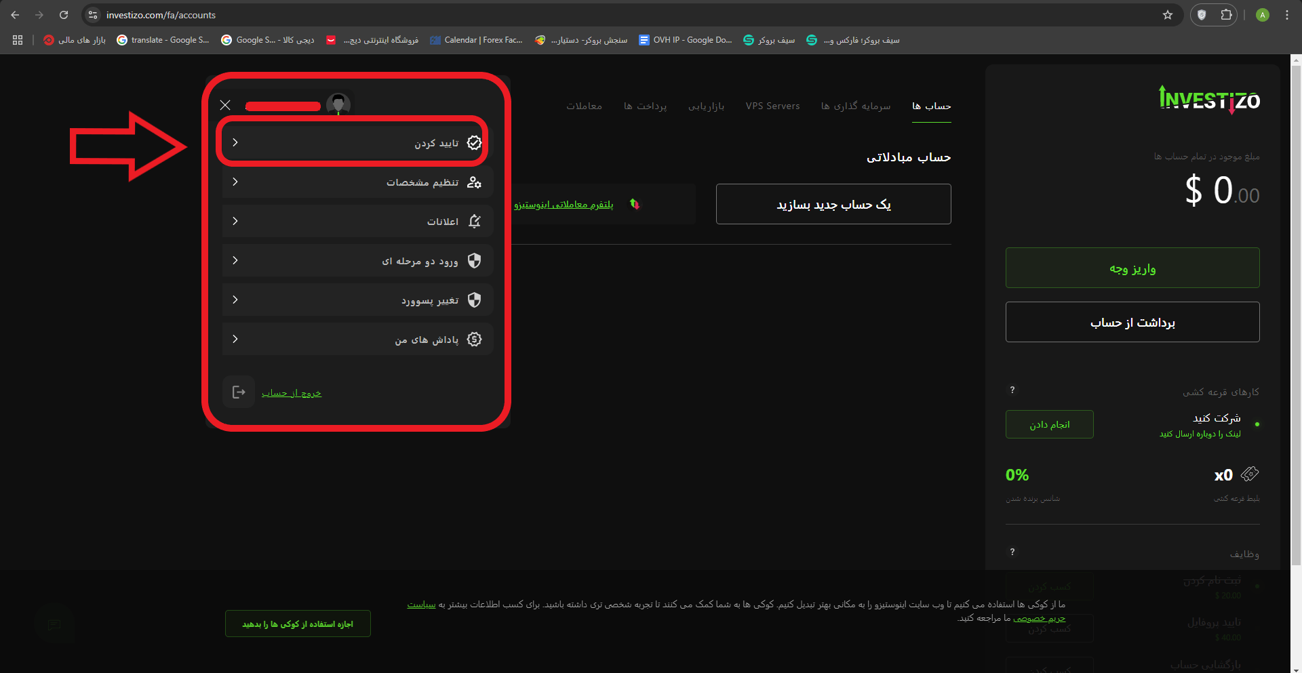Viewport: 1302px width, 673px height.
Task: Open the پاداش های من menu item
Action: (357, 339)
